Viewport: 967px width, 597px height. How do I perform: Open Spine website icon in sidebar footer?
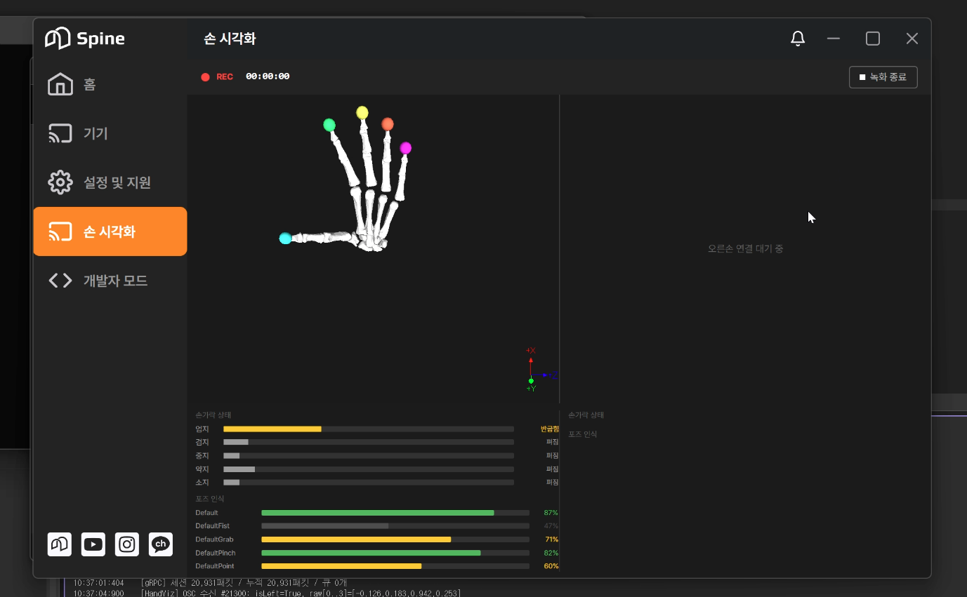click(x=60, y=544)
